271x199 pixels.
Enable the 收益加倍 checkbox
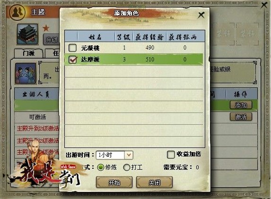[x=171, y=155]
